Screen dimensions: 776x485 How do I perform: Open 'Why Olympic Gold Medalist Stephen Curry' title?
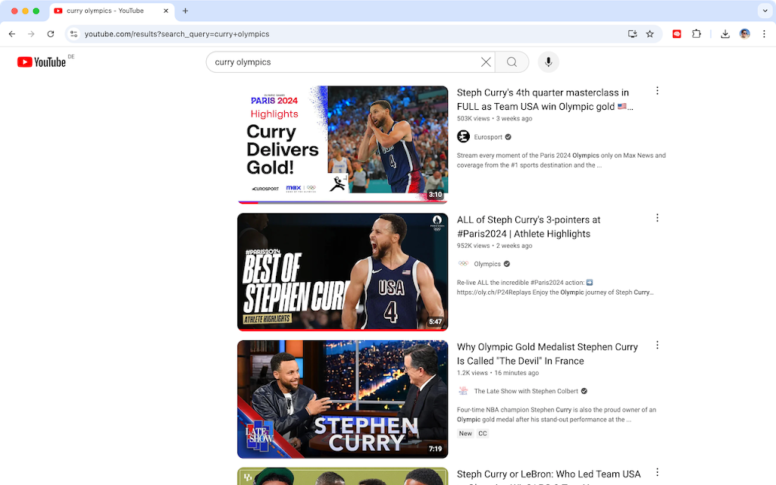pyautogui.click(x=547, y=354)
